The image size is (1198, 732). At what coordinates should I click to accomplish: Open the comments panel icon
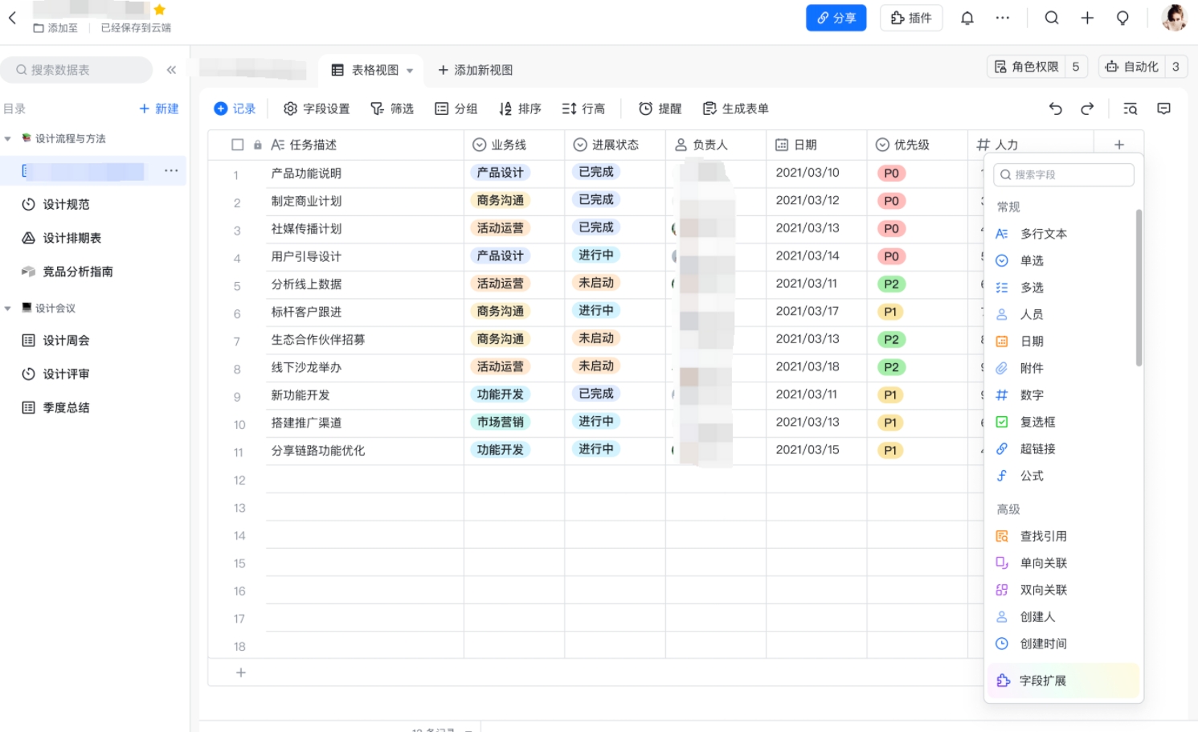pyautogui.click(x=1163, y=108)
